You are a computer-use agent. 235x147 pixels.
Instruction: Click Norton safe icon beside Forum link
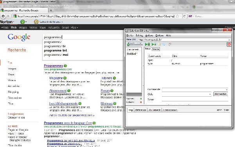[x=112, y=90]
